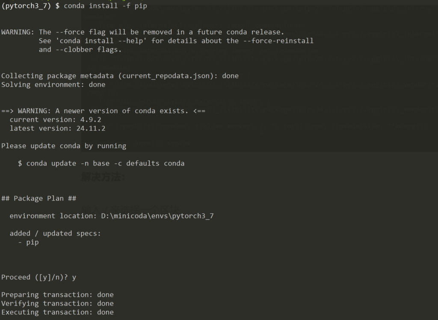
Task: Click the '## Package Plan ##' header
Action: (38, 198)
